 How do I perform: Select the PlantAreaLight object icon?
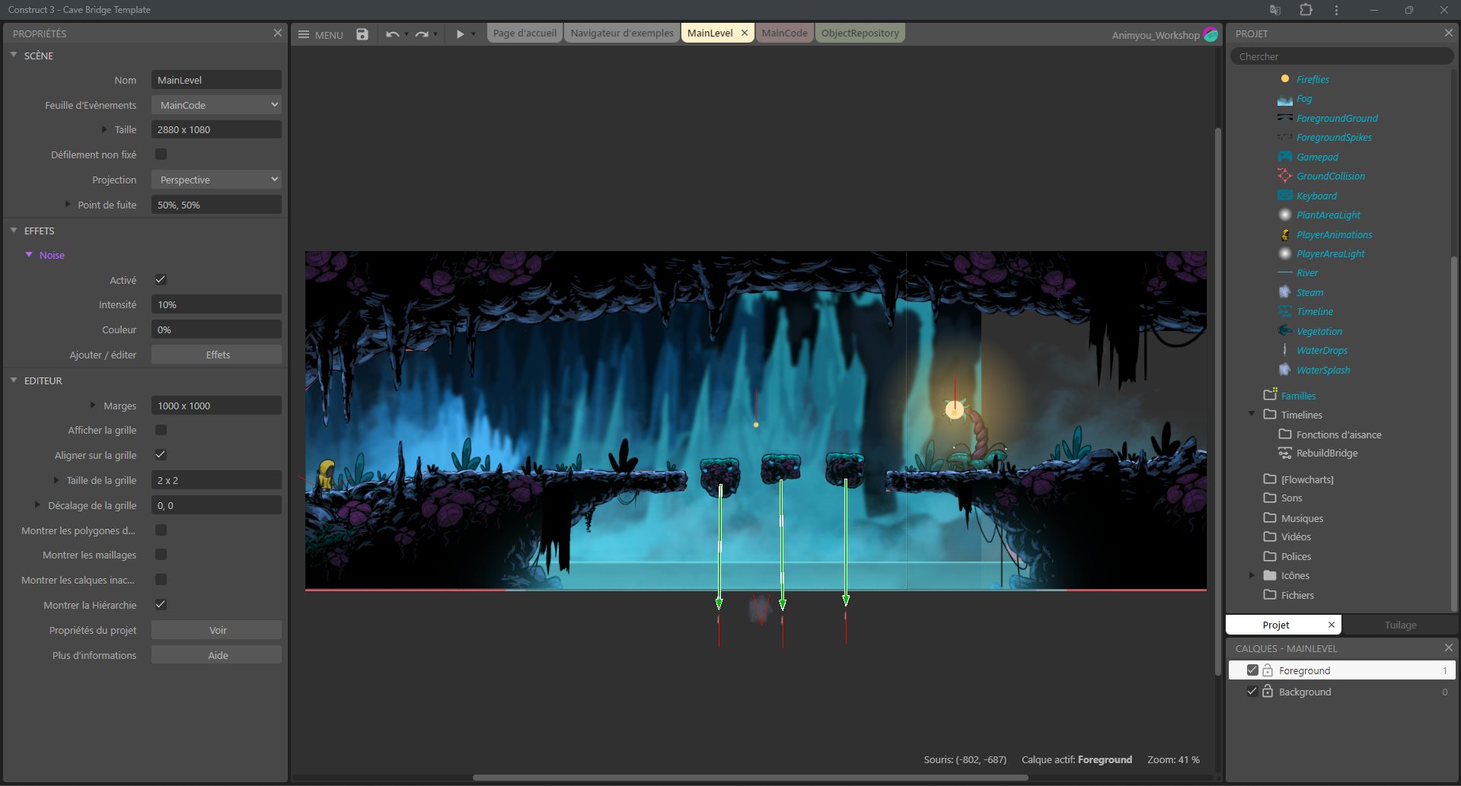[x=1285, y=215]
